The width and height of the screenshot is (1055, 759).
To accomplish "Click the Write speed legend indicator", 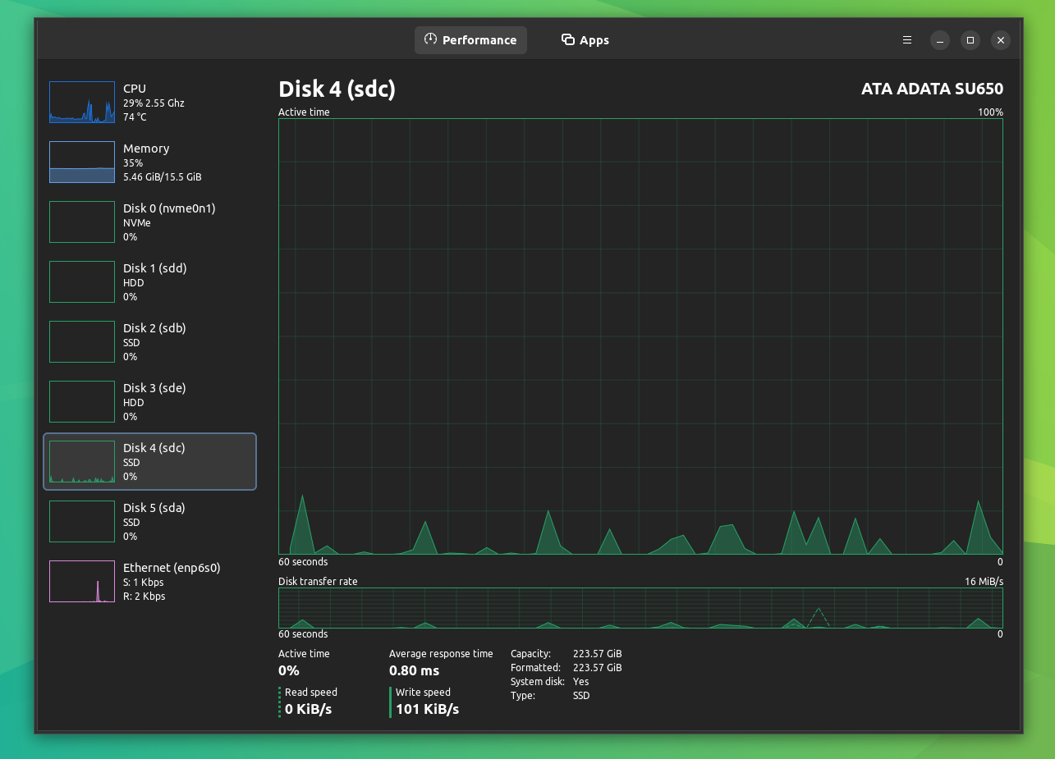I will 389,702.
